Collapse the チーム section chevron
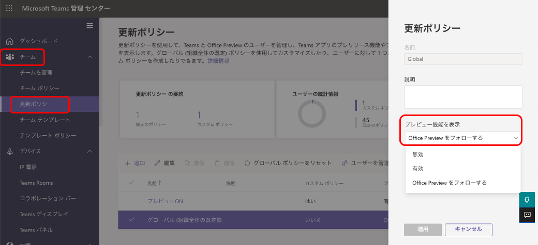This screenshot has width=538, height=245. 90,57
